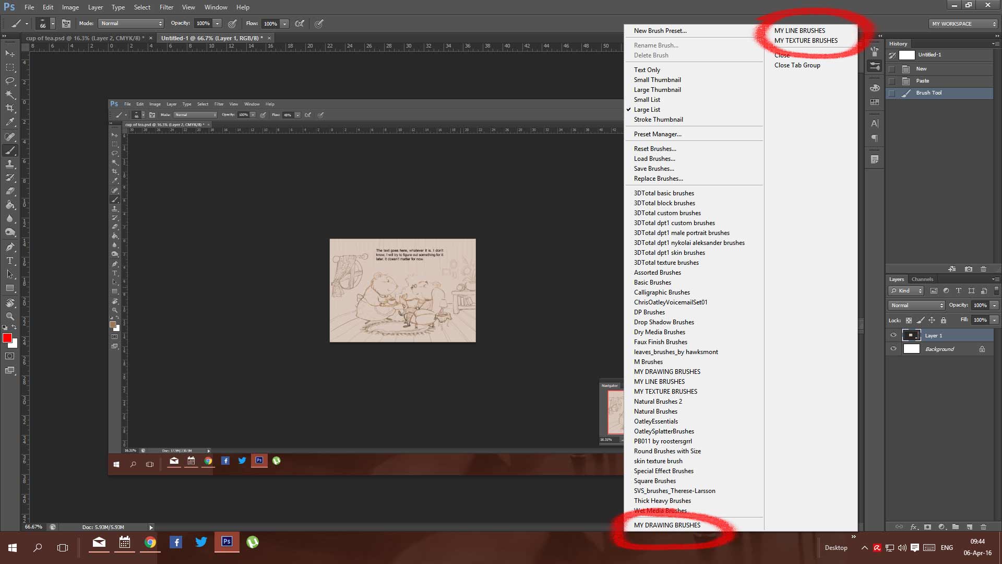Select the Dodge tool
The image size is (1002, 564).
tap(10, 232)
